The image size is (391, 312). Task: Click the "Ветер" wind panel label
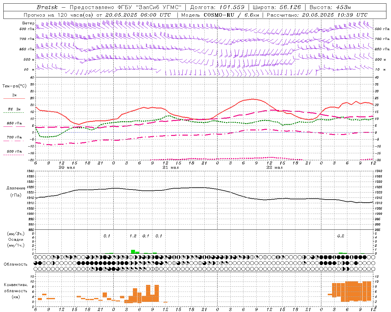pos(28,23)
